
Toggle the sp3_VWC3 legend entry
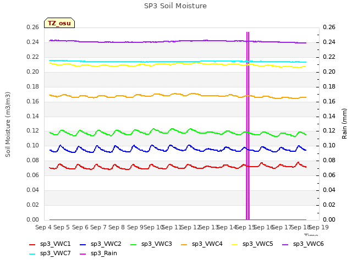151,244
